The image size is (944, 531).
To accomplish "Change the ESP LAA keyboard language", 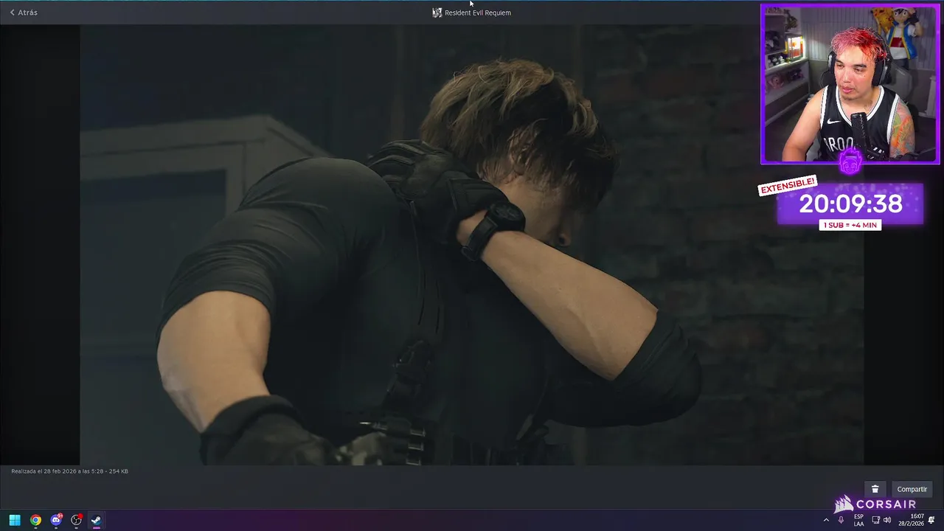I will coord(859,520).
